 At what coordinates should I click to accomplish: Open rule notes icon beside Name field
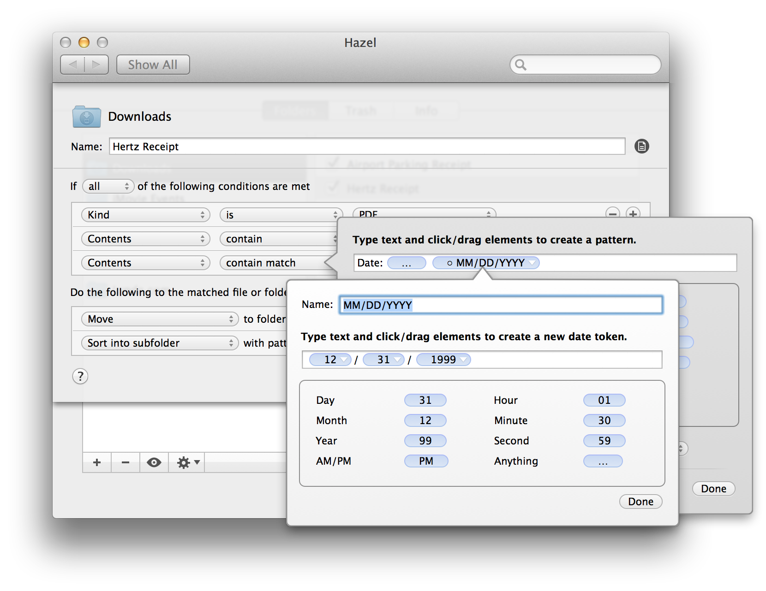641,146
